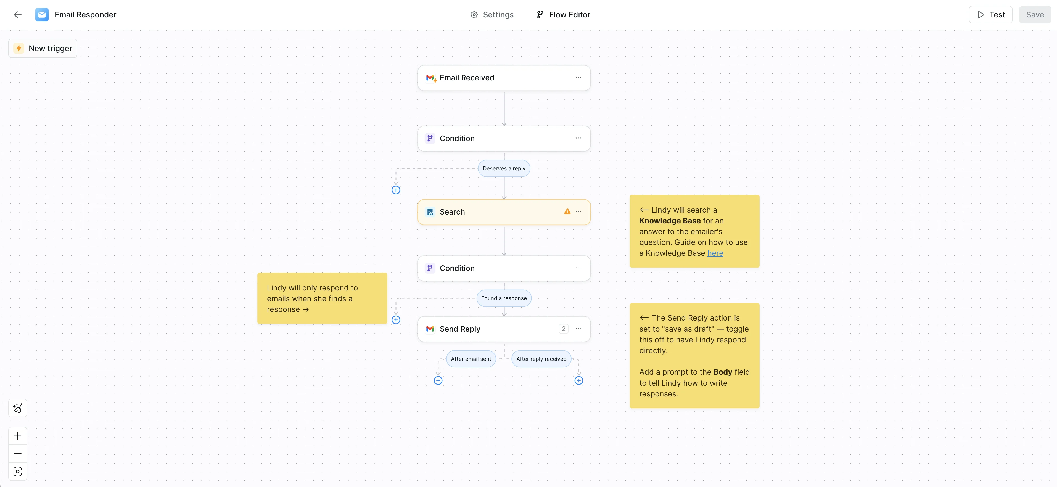Open Send Reply node three-dot menu

578,329
